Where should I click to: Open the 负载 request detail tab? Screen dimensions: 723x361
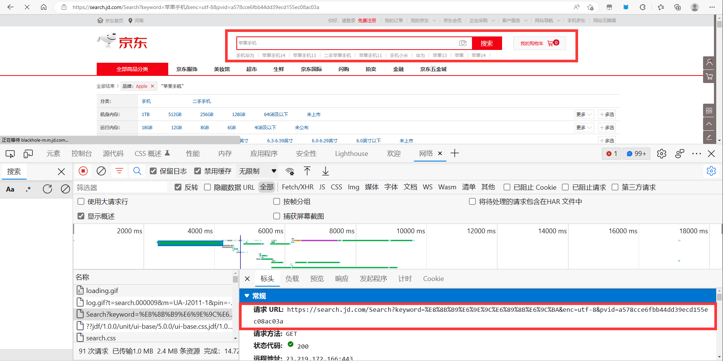pos(292,279)
